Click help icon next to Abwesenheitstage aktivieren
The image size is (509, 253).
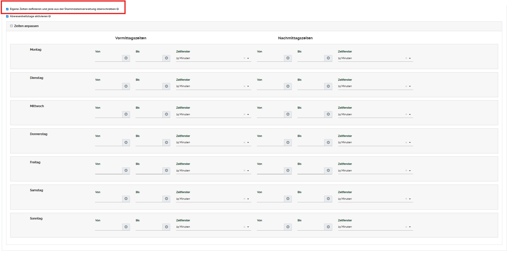pyautogui.click(x=50, y=16)
